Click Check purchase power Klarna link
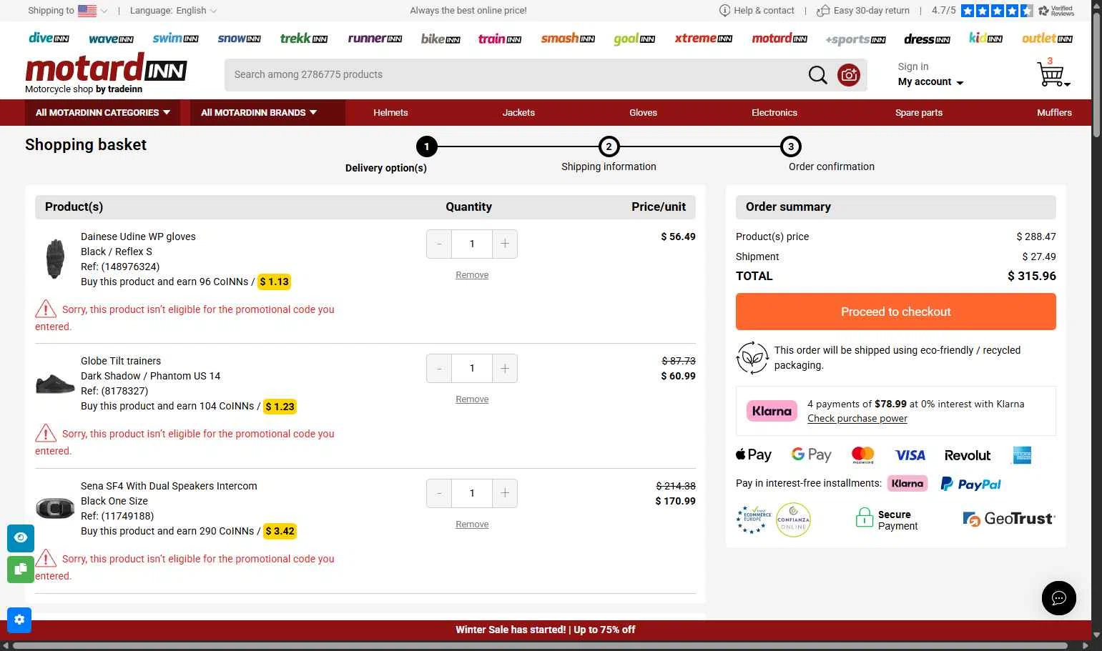Viewport: 1102px width, 651px height. click(857, 419)
